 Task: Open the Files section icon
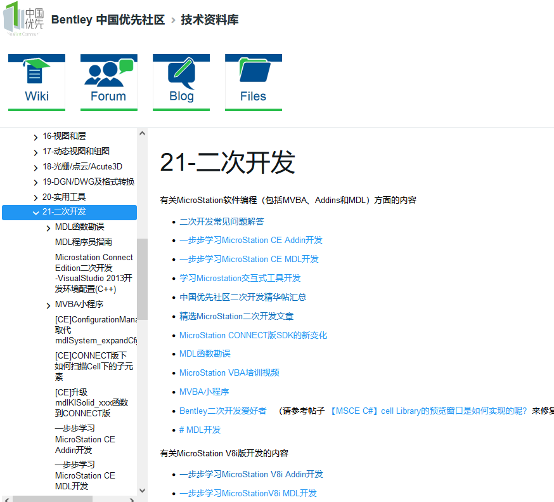tap(254, 83)
